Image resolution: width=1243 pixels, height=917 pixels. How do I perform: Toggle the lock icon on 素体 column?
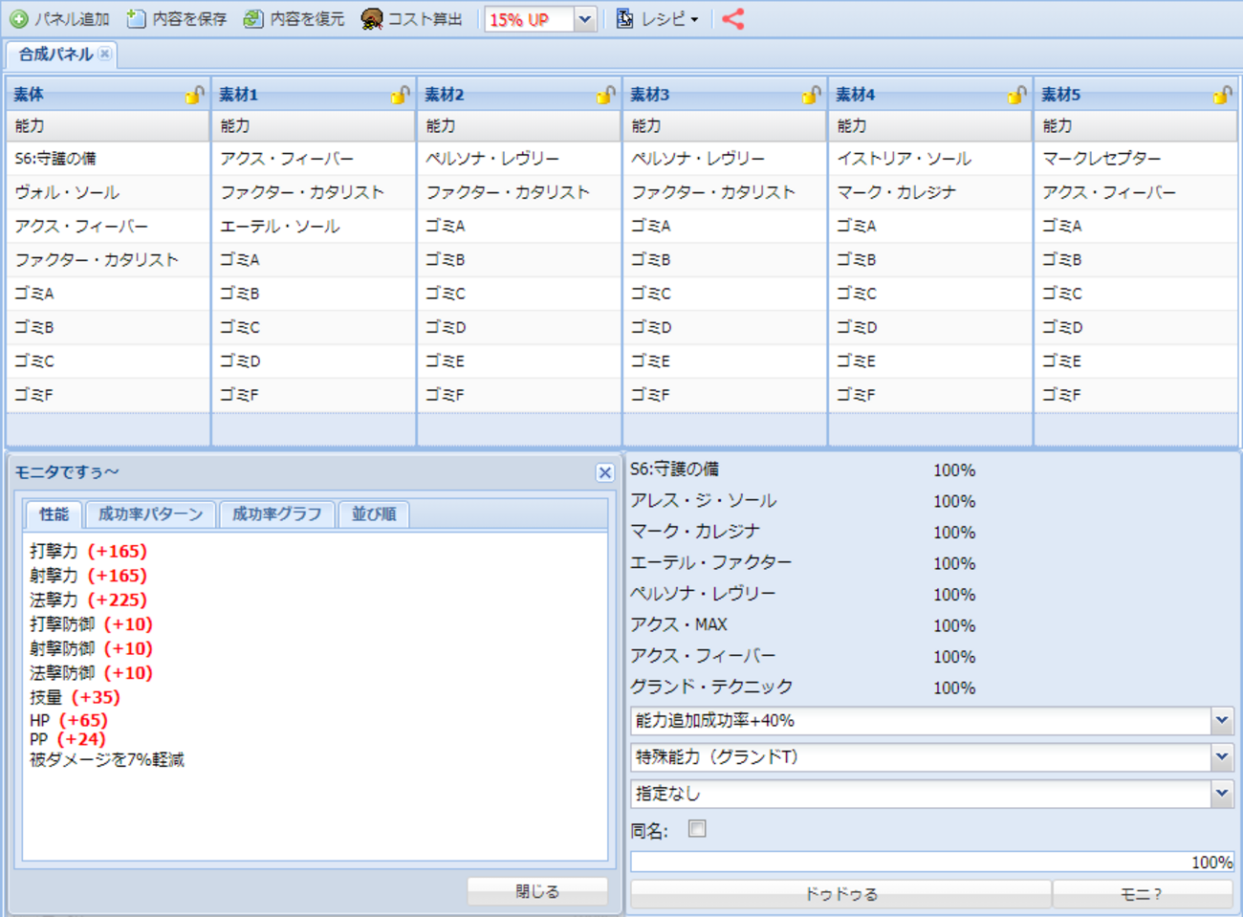194,95
